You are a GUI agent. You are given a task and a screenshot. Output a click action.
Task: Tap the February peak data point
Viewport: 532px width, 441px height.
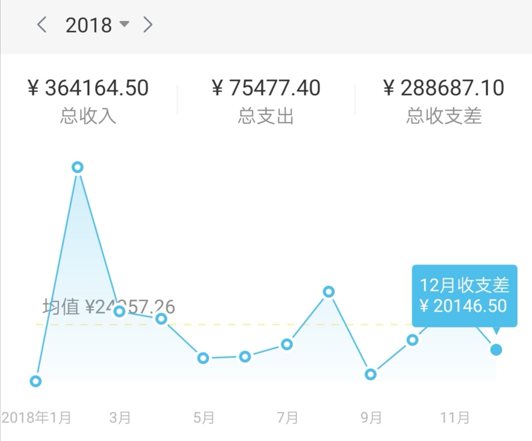(x=78, y=167)
